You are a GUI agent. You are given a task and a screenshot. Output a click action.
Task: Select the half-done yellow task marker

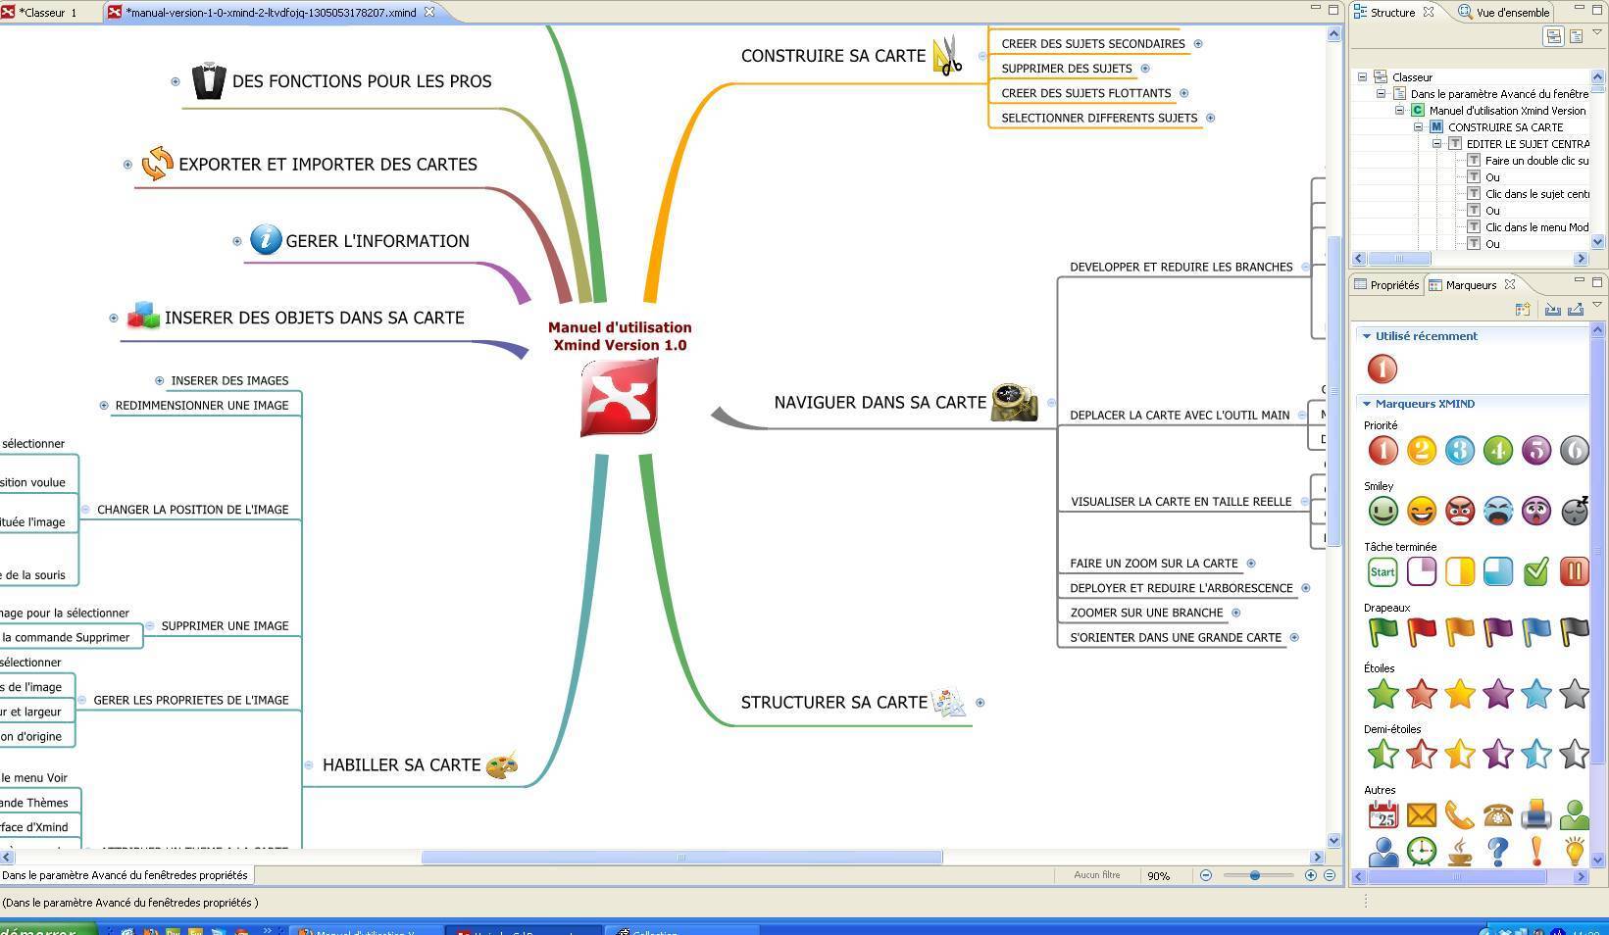tap(1459, 571)
